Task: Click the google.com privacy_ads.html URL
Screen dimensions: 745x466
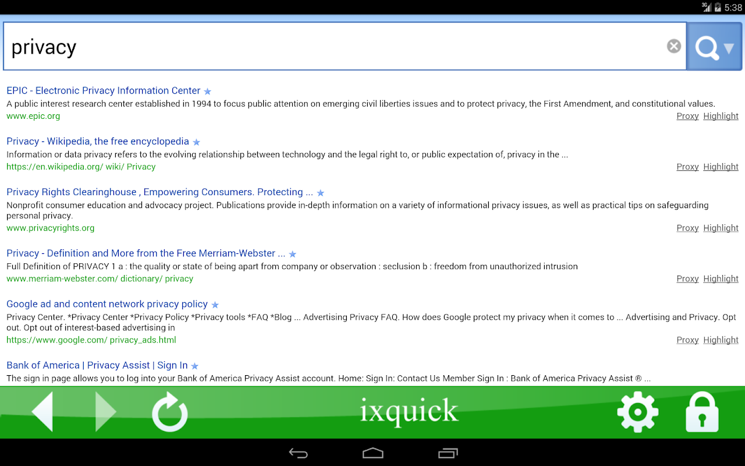Action: (91, 340)
